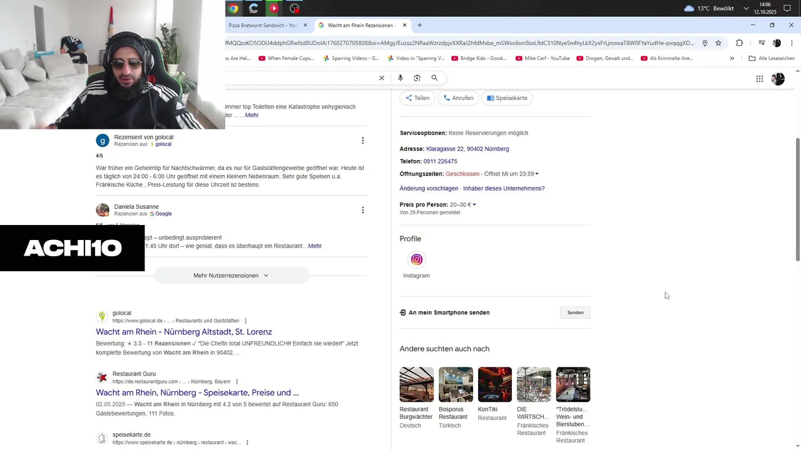This screenshot has height=450, width=801.
Task: Open Wacht am Rhein, Nürnberg - Speisekarte result
Action: point(197,392)
